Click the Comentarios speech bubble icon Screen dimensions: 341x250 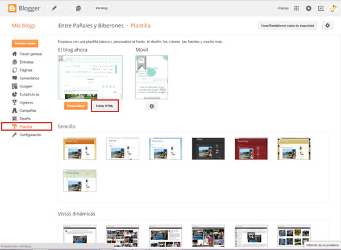point(15,78)
